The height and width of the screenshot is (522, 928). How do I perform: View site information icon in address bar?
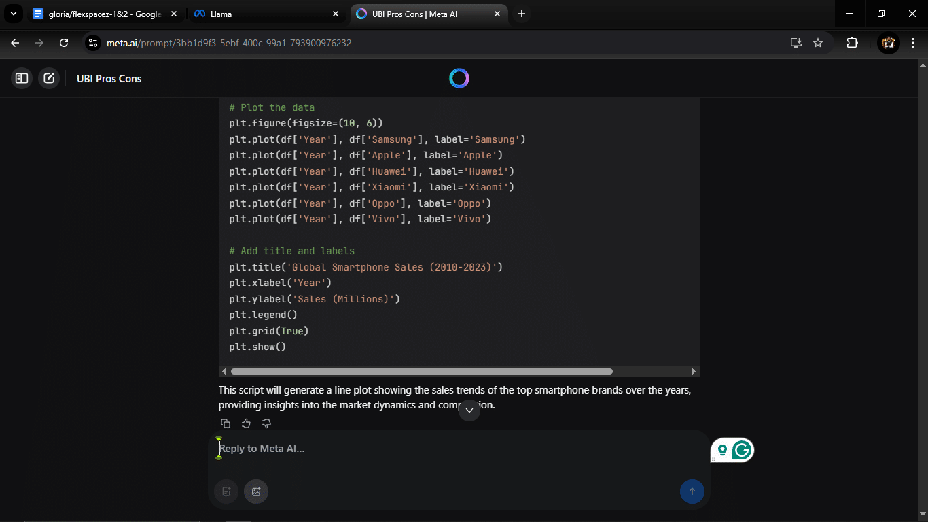coord(94,43)
